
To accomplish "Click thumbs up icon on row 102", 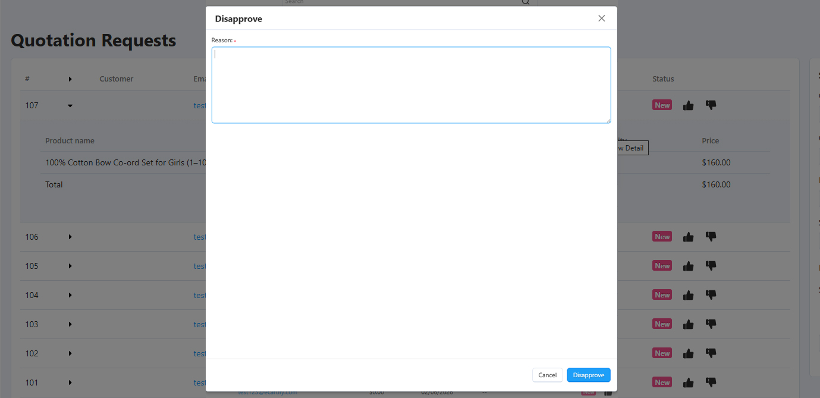I will pyautogui.click(x=688, y=353).
